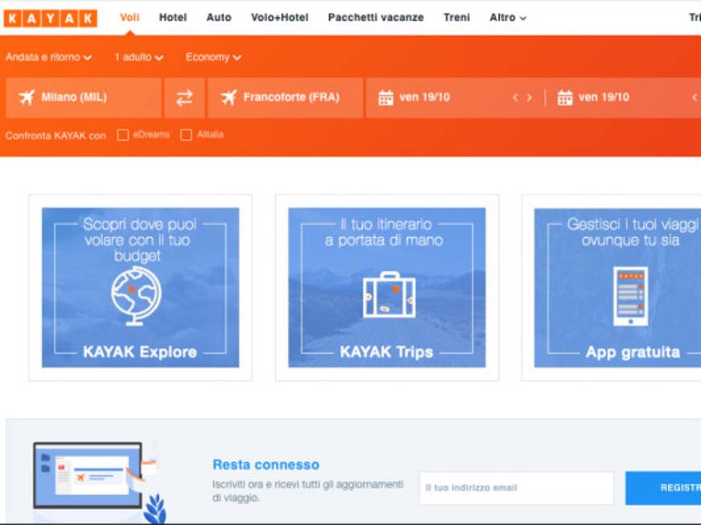Open the return date calendar icon
The width and height of the screenshot is (701, 525).
tap(565, 98)
